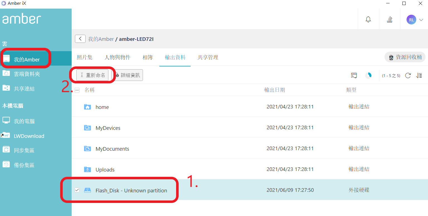Click the date cell in the Uploads row
The width and height of the screenshot is (428, 216).
pyautogui.click(x=290, y=169)
